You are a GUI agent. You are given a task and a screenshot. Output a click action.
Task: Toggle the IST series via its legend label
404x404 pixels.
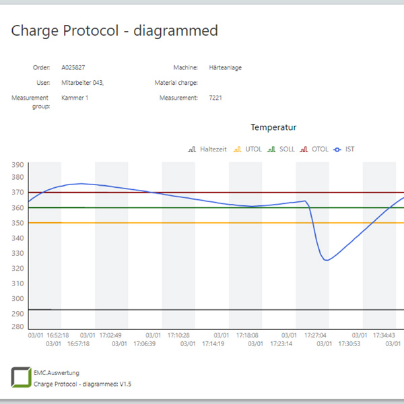tap(349, 149)
